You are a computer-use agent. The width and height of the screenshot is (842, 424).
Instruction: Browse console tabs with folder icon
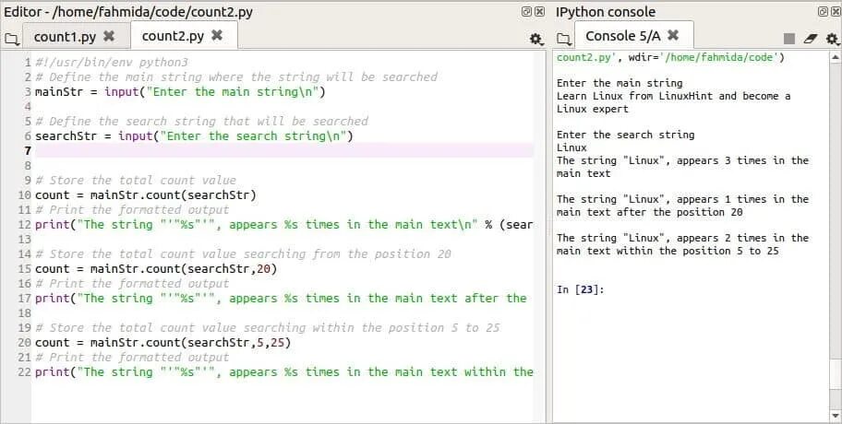(x=563, y=39)
